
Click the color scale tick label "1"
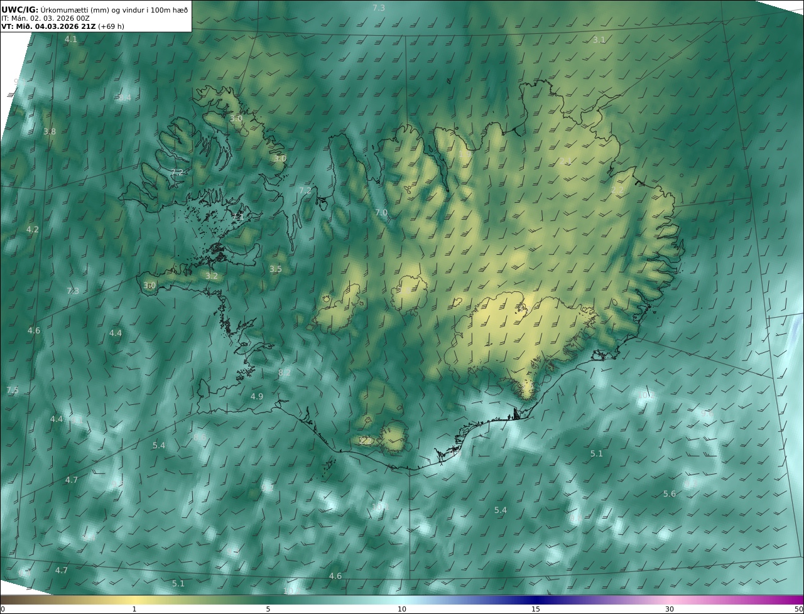tap(134, 609)
